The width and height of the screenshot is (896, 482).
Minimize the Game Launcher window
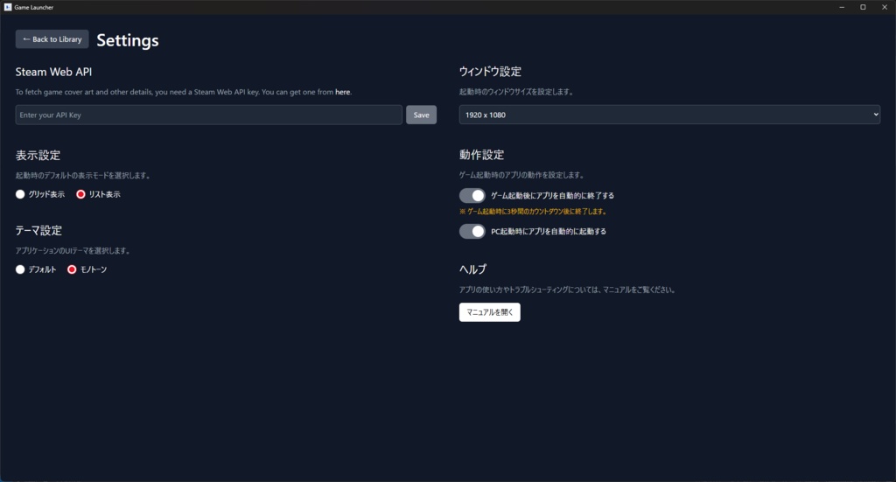842,7
